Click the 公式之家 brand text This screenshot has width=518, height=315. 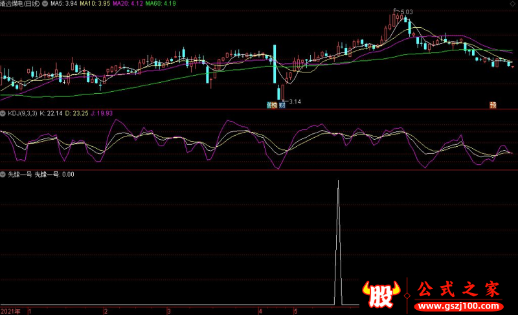[x=458, y=289]
